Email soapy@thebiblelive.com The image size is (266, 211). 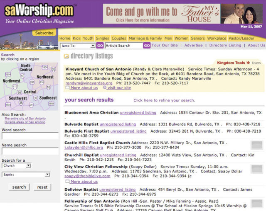tap(87, 176)
